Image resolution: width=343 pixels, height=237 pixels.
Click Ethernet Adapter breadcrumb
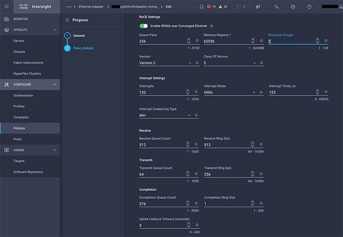point(91,7)
